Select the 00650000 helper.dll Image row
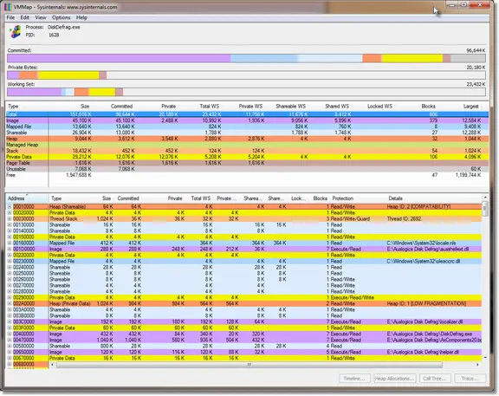 (243, 352)
